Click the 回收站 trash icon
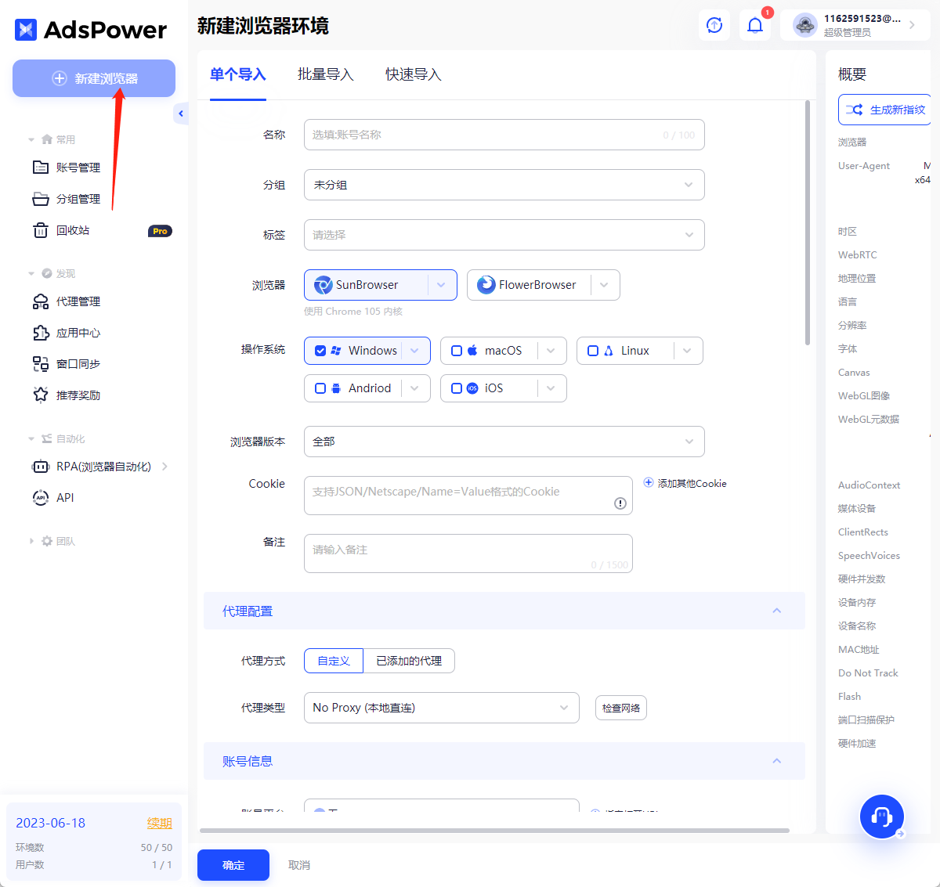 tap(41, 230)
